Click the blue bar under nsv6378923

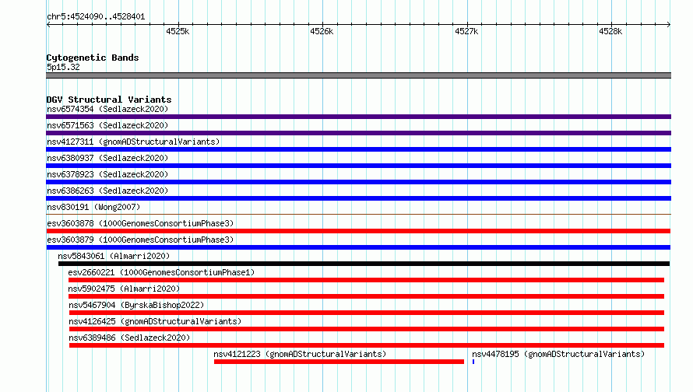click(x=358, y=182)
